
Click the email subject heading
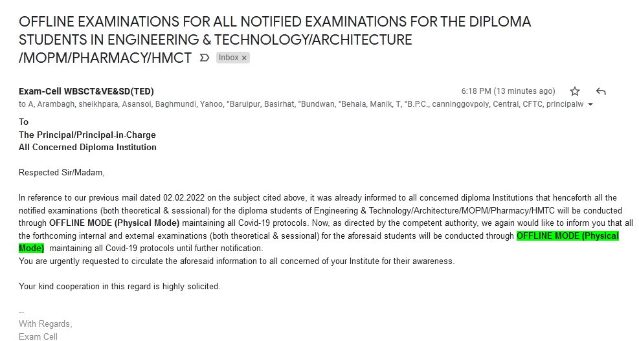(275, 39)
